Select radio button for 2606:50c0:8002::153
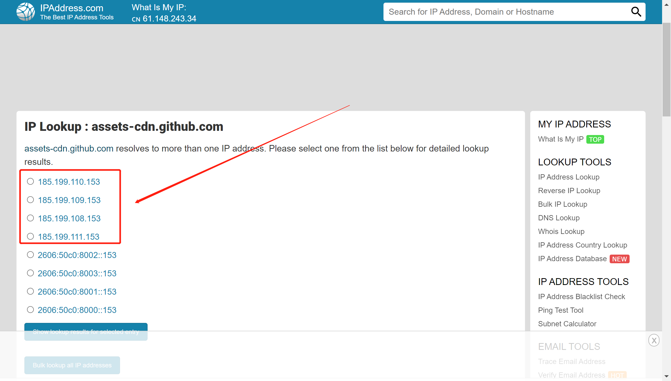Image resolution: width=671 pixels, height=381 pixels. (x=30, y=255)
